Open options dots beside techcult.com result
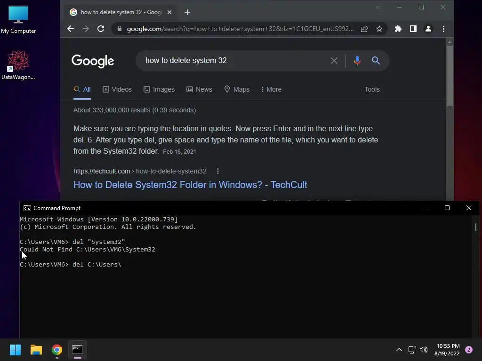This screenshot has height=361, width=482. click(x=217, y=171)
